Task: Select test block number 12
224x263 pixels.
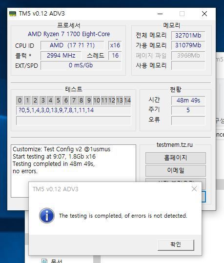Action: tap(112, 101)
